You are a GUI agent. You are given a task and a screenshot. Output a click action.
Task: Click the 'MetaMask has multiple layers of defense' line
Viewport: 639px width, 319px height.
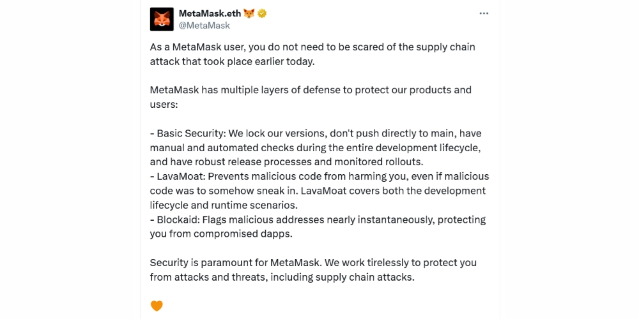(x=311, y=90)
